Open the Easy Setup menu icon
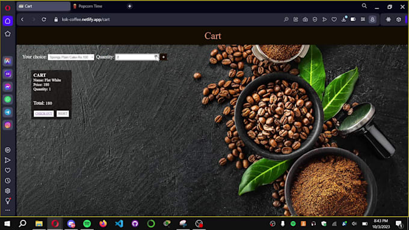 click(x=363, y=20)
